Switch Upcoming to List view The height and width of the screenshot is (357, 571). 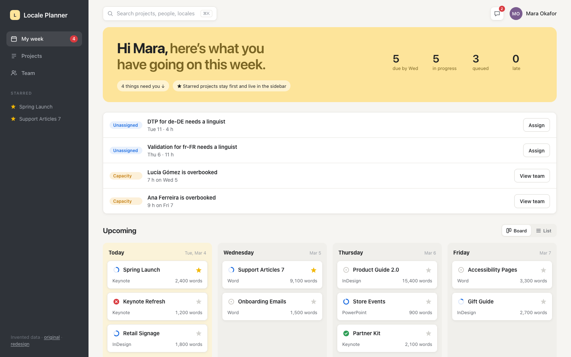coord(544,231)
